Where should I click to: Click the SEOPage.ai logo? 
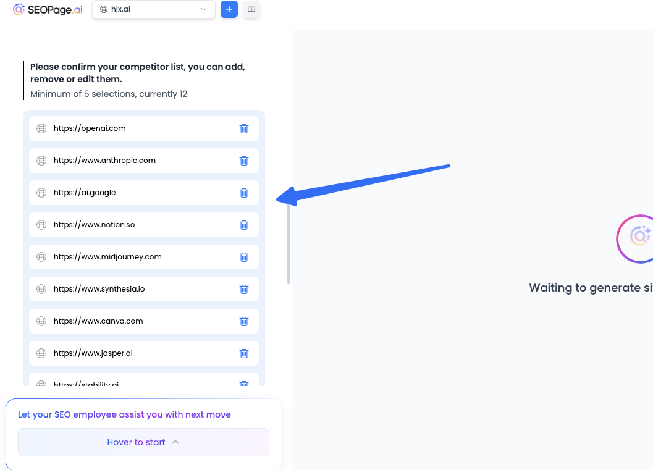coord(48,10)
